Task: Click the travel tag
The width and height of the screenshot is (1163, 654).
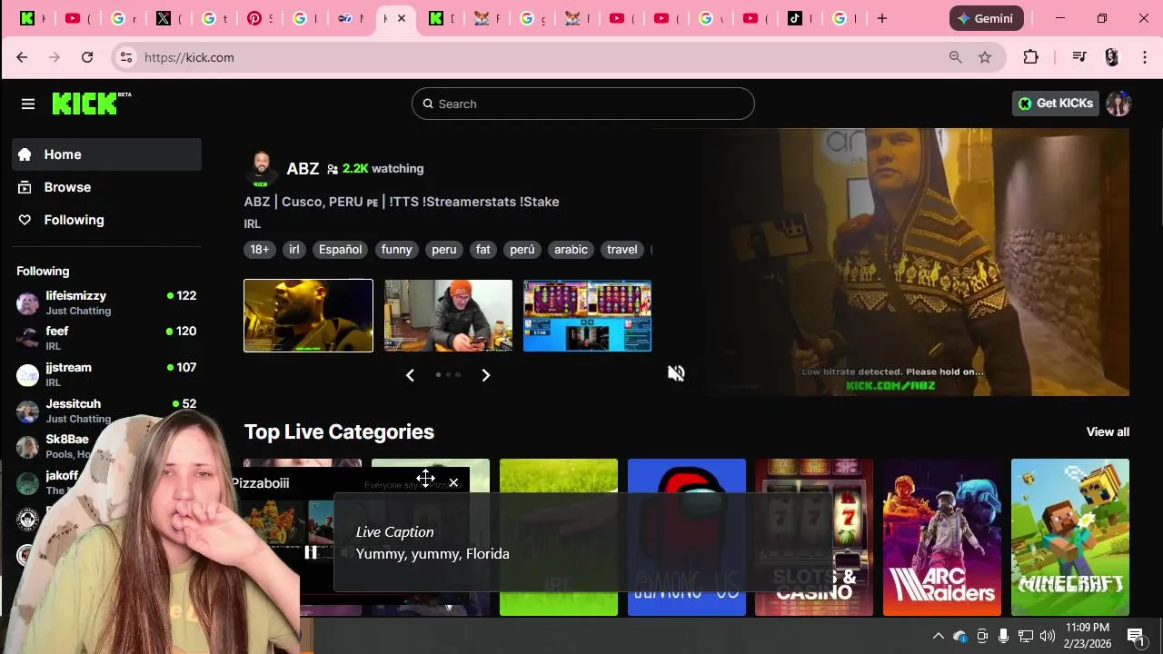Action: (622, 250)
